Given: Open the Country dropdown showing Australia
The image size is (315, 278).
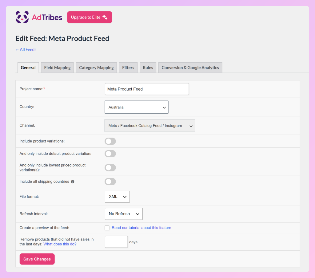Looking at the screenshot, I should [x=136, y=107].
